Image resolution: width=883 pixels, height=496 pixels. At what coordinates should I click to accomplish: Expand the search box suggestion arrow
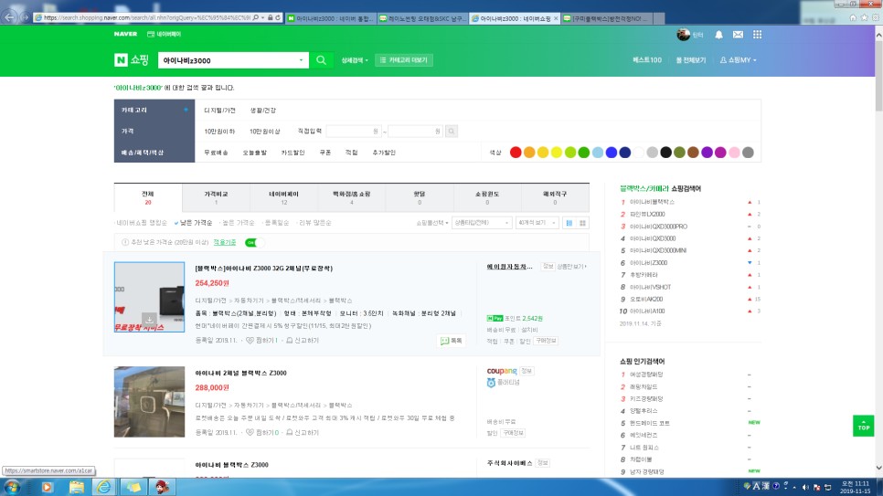(301, 60)
